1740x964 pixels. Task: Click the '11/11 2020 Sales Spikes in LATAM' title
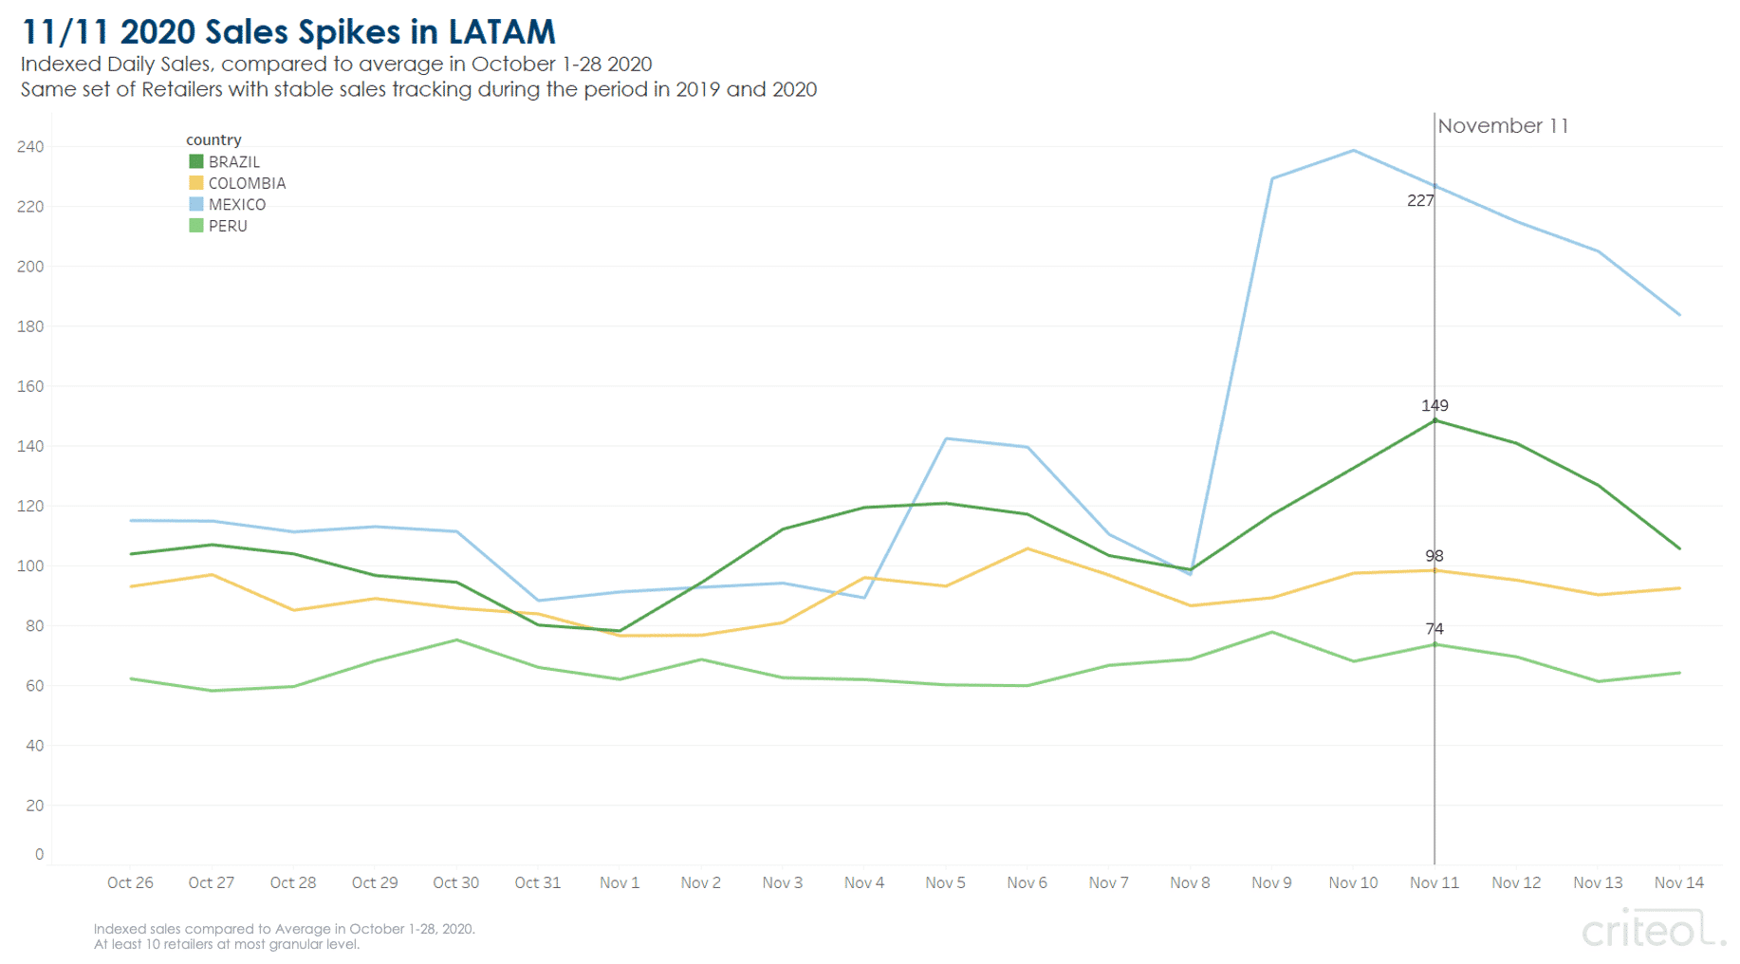pos(288,31)
